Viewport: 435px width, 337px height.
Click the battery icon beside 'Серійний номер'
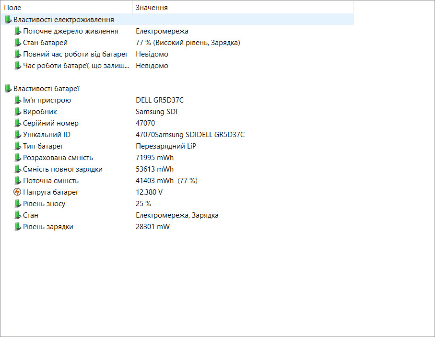click(x=17, y=123)
